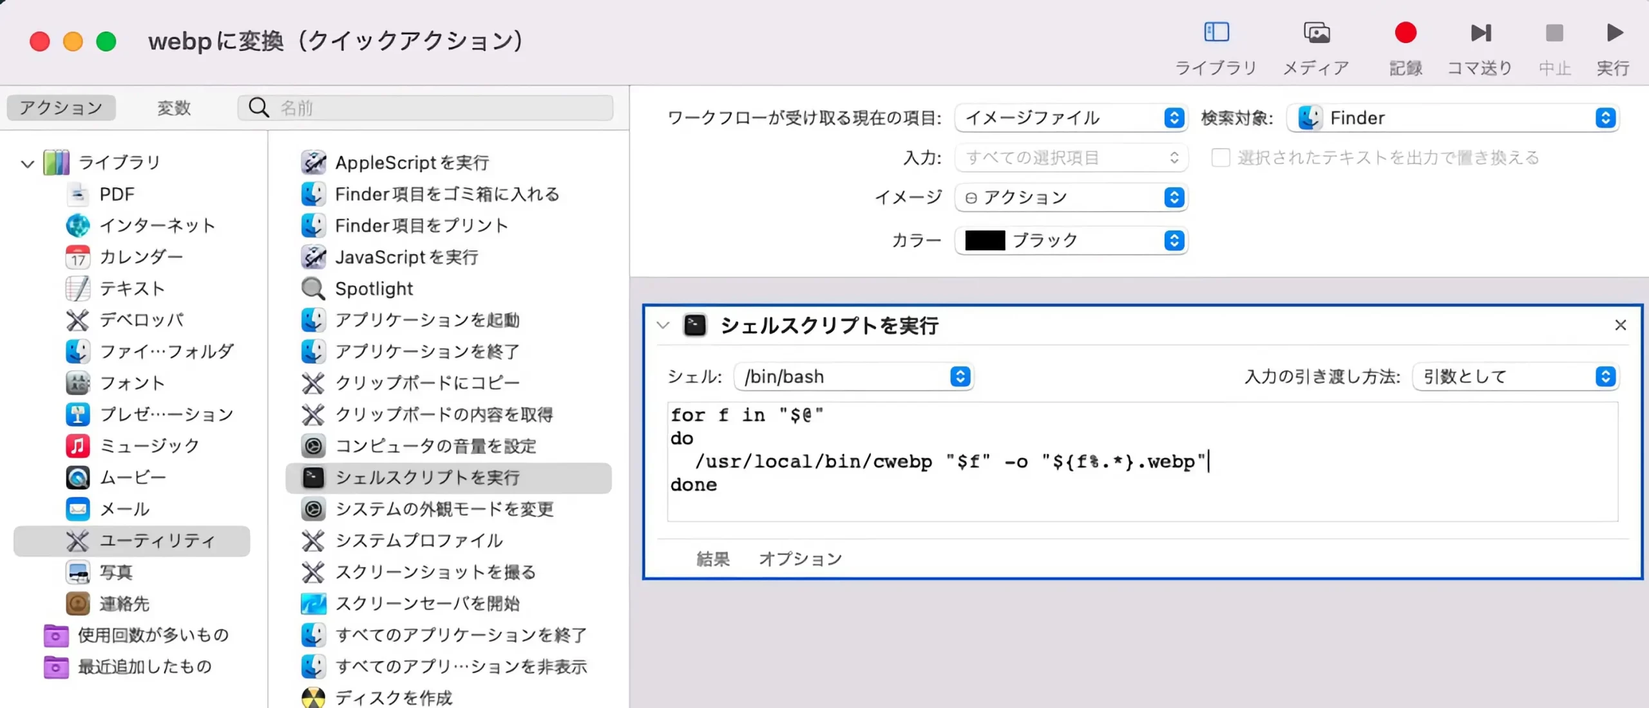The height and width of the screenshot is (708, 1649).
Task: Show オプション tab of shell action
Action: (x=801, y=559)
